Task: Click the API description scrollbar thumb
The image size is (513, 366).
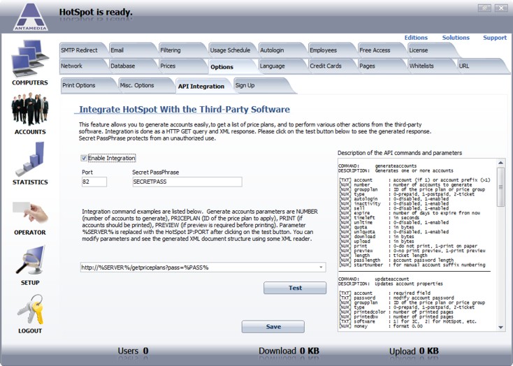Action: coord(500,186)
